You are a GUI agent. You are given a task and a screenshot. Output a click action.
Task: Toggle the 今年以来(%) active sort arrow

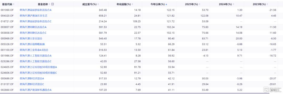click(166, 4)
